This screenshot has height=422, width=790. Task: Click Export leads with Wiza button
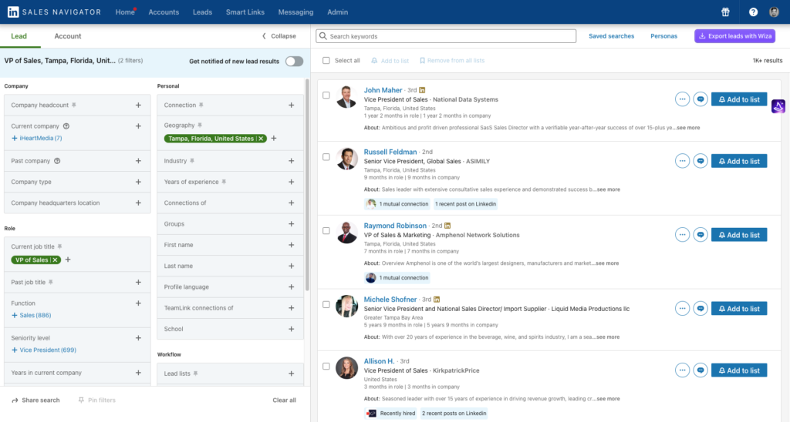point(734,36)
